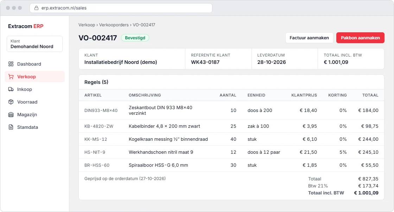This screenshot has height=212, width=394.
Task: Click the TOTAAL column header
Action: point(370,95)
